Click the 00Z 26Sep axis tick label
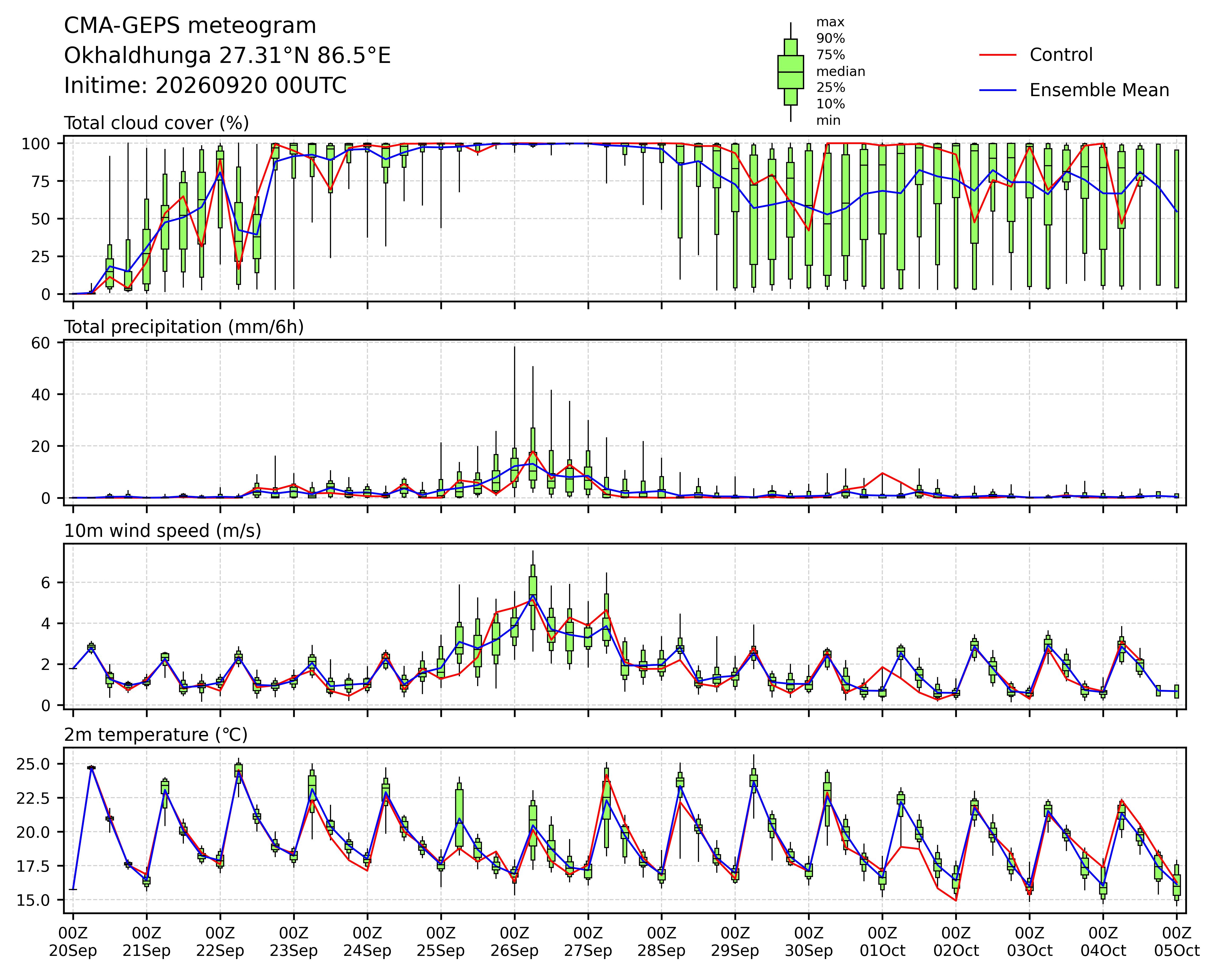Screen dimensions: 1216x975 point(514,942)
